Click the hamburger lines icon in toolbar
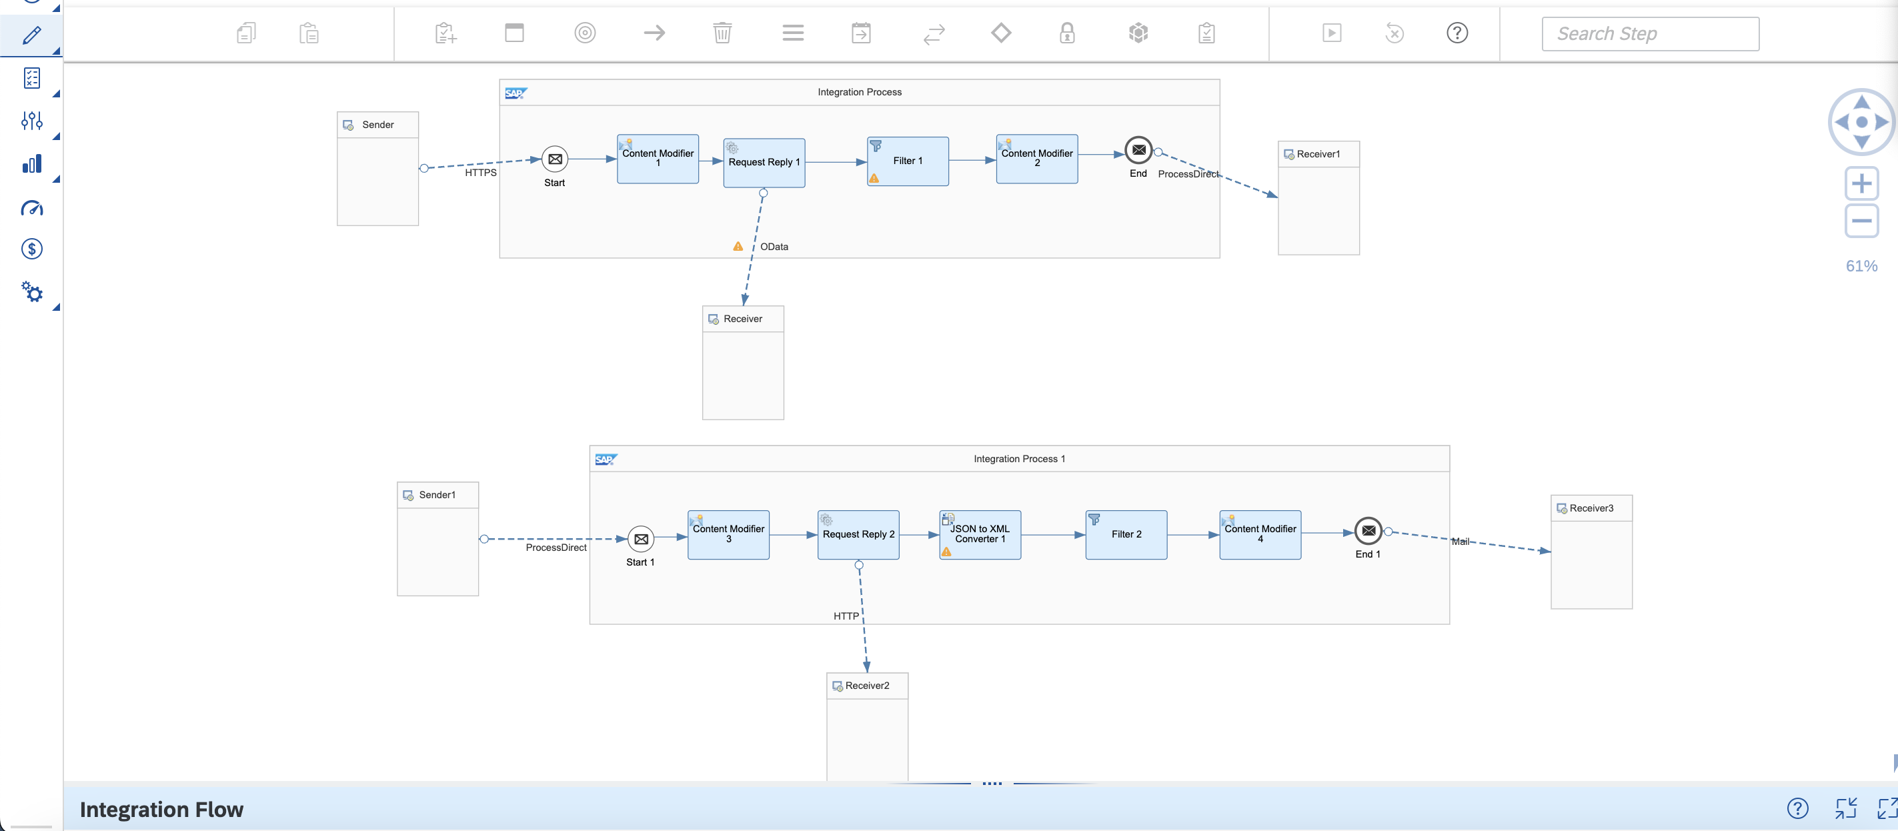The width and height of the screenshot is (1898, 831). (793, 33)
